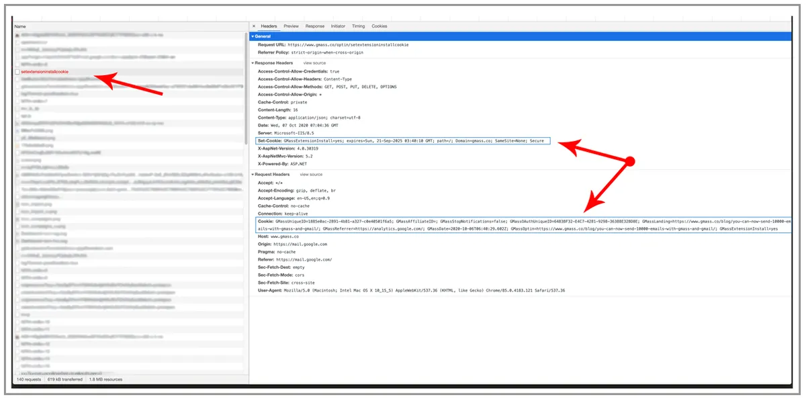Switch to the Headers tab

click(269, 26)
